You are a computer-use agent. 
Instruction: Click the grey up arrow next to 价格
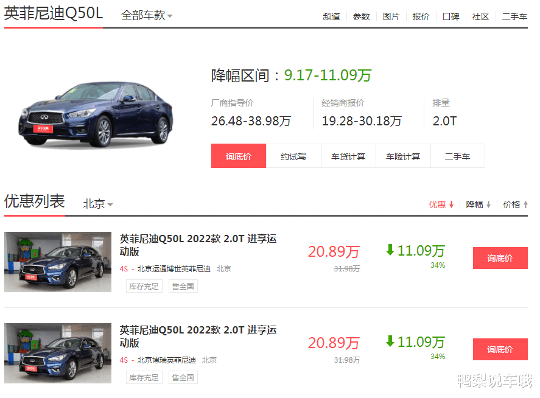pyautogui.click(x=525, y=205)
